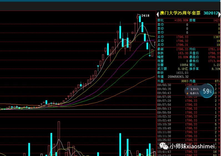Screen dimensions: 222x156
Task: Click the 昨收 previous close 1633.03
Action: 182,73
